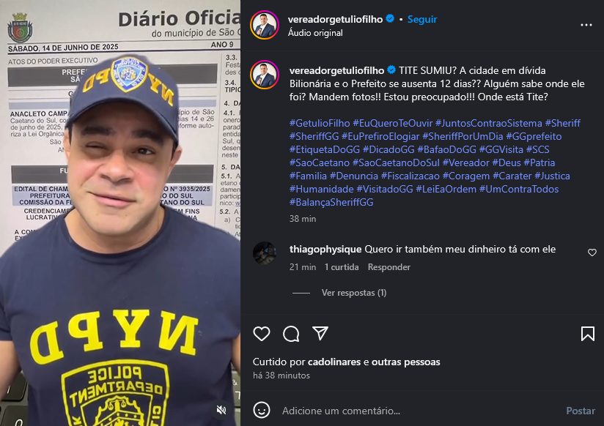Focus the Adicione um comentário field
Image resolution: width=604 pixels, height=426 pixels.
point(420,411)
